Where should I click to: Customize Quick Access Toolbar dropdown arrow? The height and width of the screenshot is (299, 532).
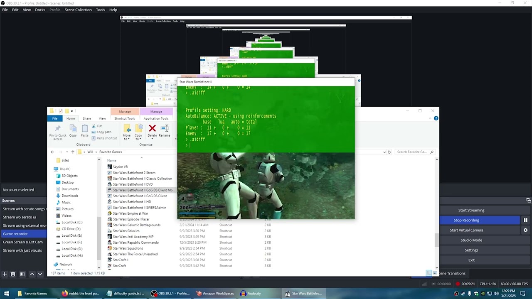(x=72, y=111)
